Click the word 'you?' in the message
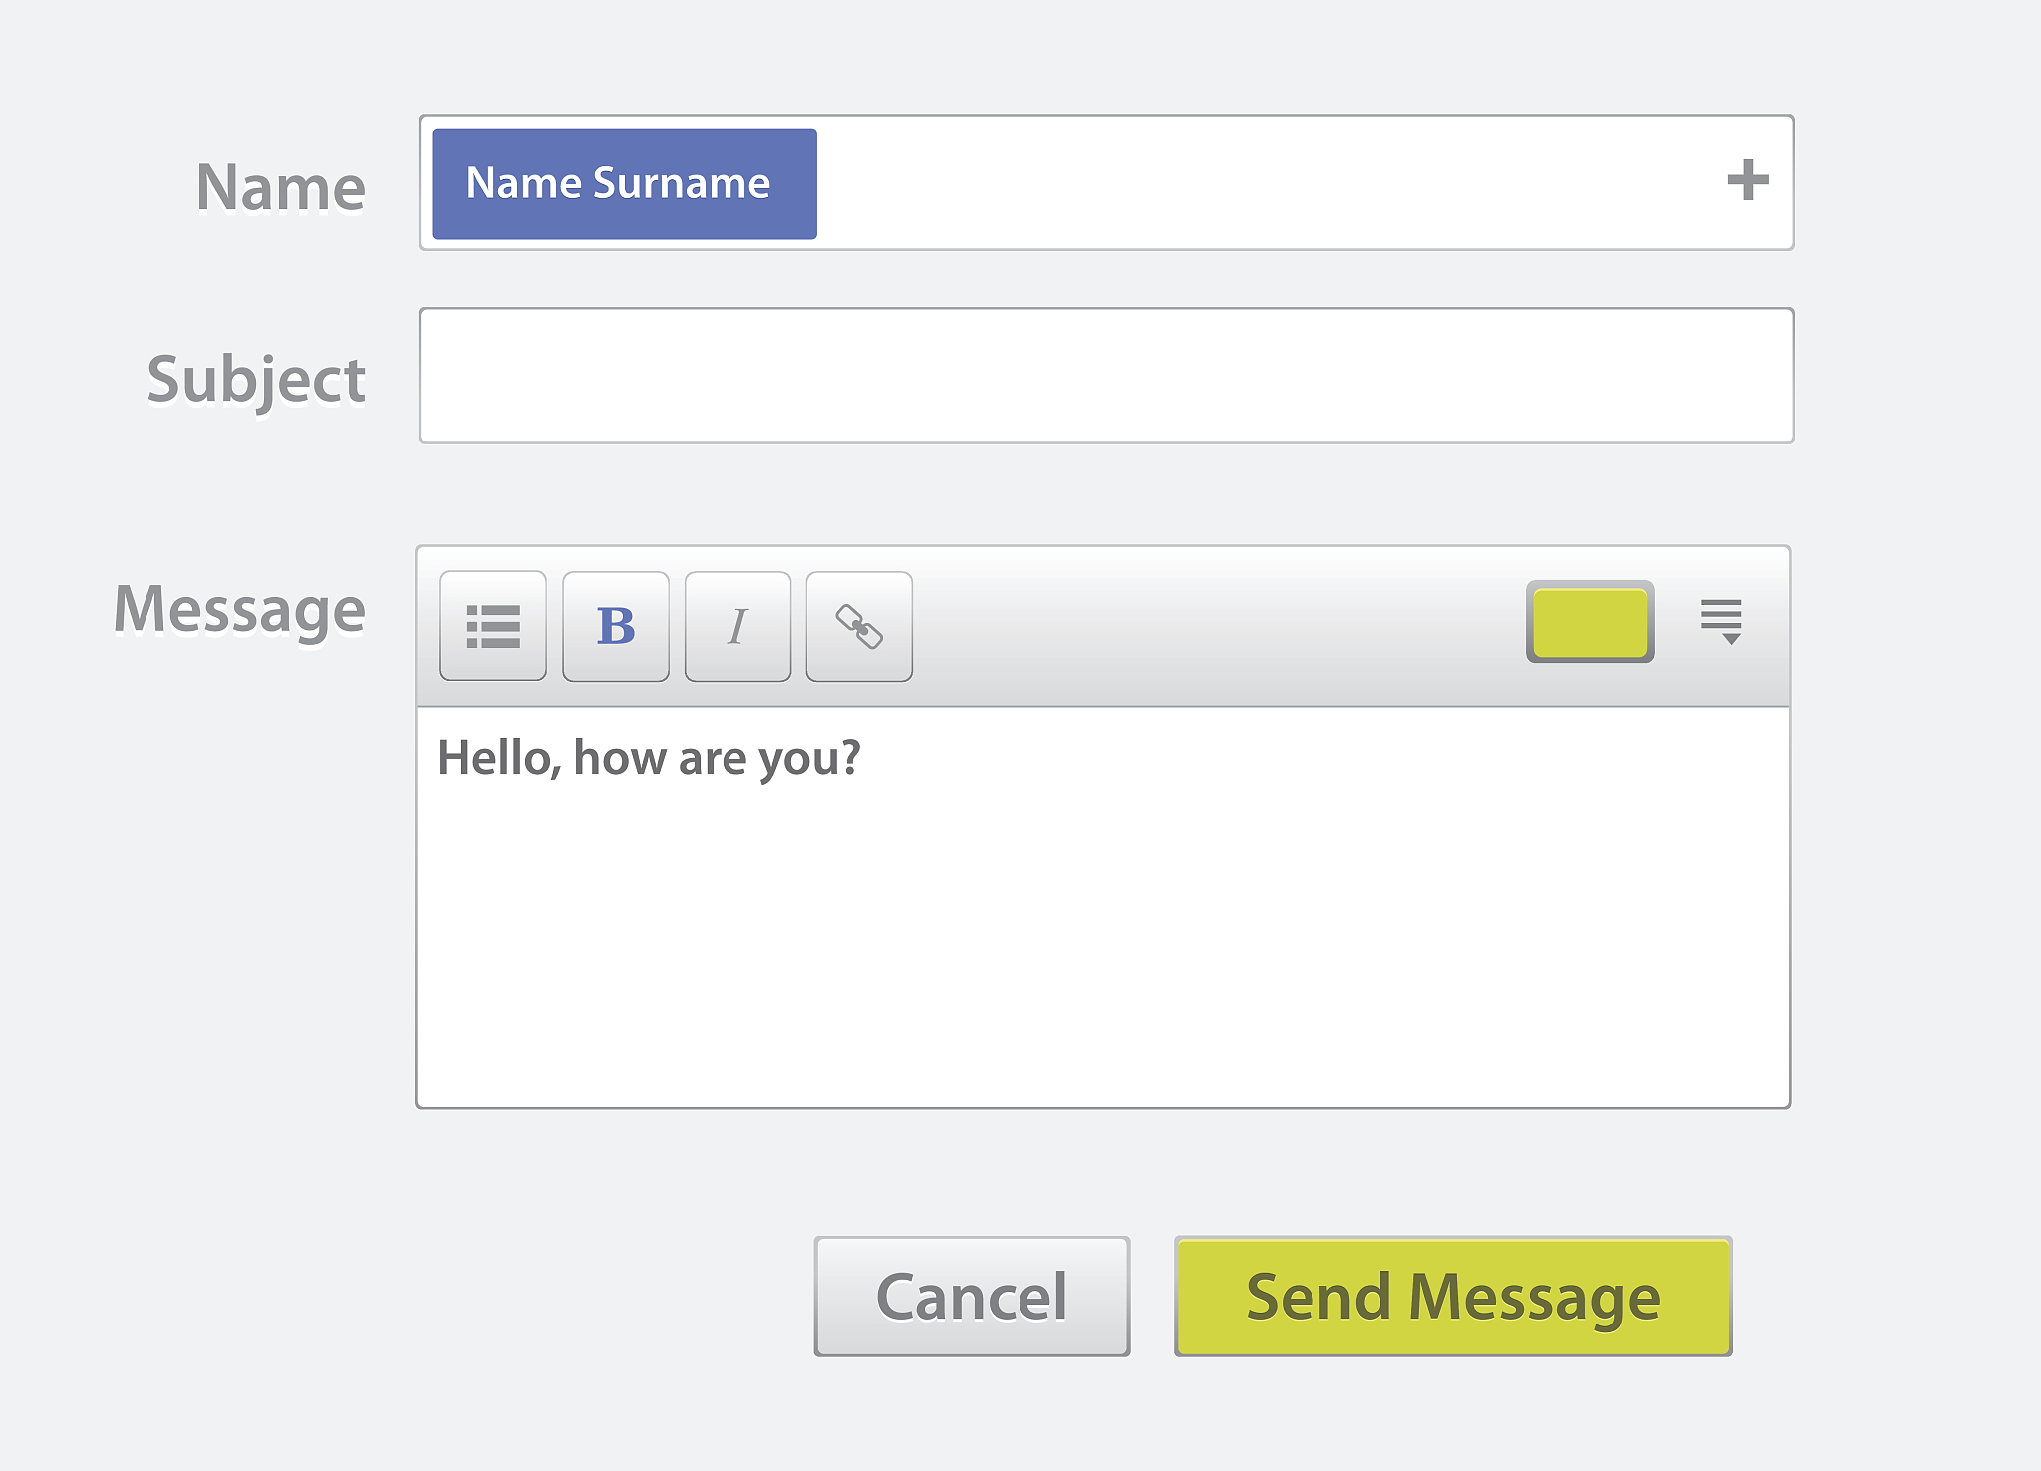This screenshot has width=2041, height=1471. click(x=809, y=760)
